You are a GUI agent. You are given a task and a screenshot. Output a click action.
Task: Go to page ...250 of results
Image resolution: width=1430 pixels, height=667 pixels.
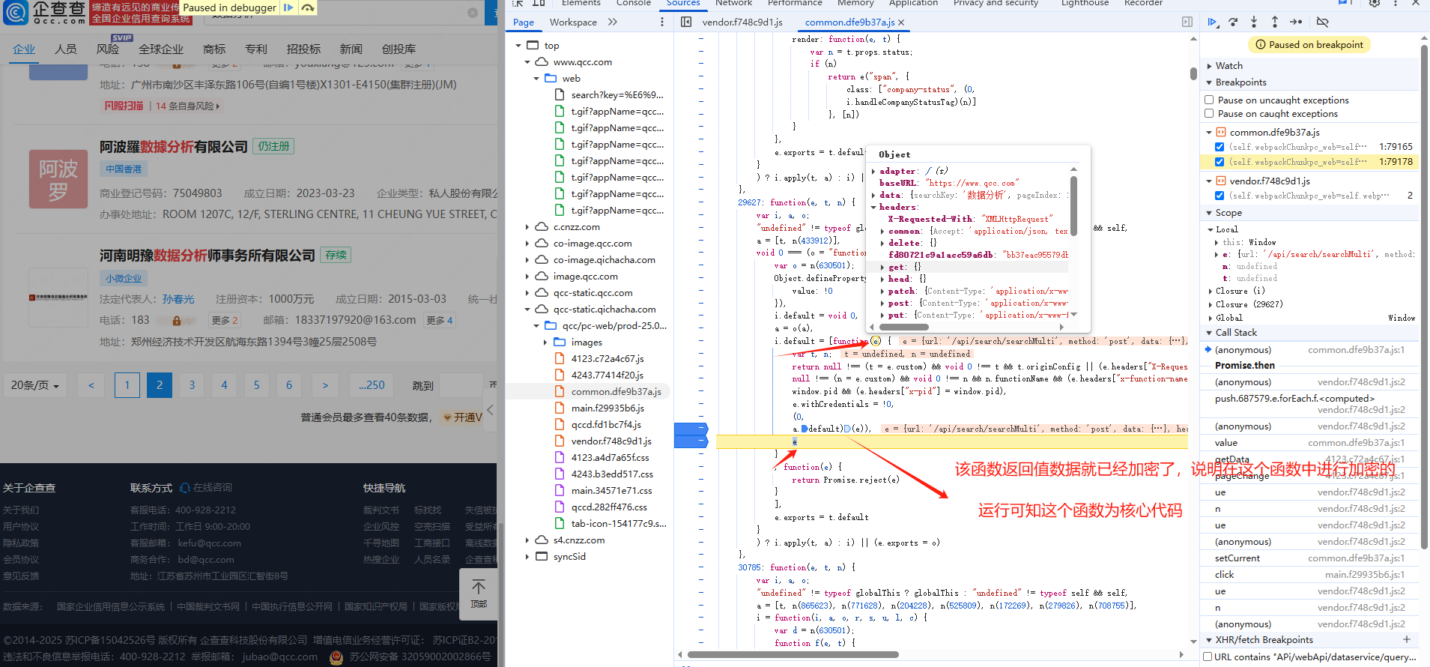click(x=372, y=385)
